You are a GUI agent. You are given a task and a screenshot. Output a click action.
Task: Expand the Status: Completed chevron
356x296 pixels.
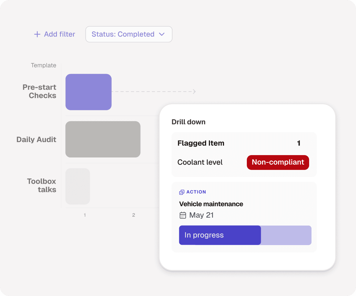coord(162,34)
